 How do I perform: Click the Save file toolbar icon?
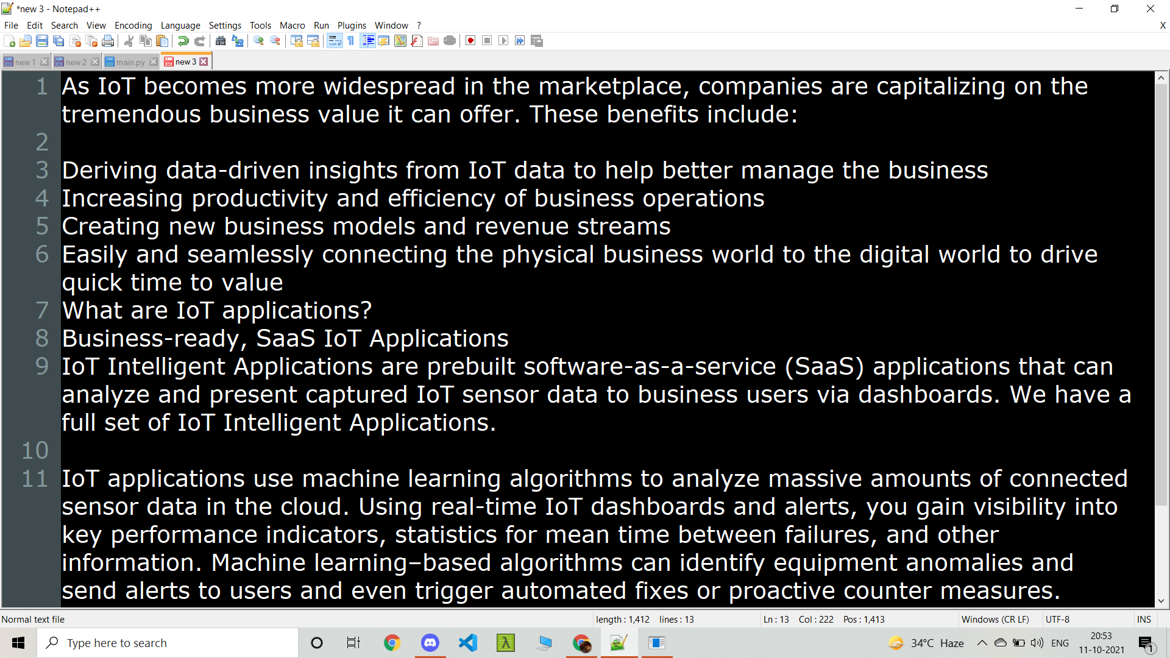point(42,41)
